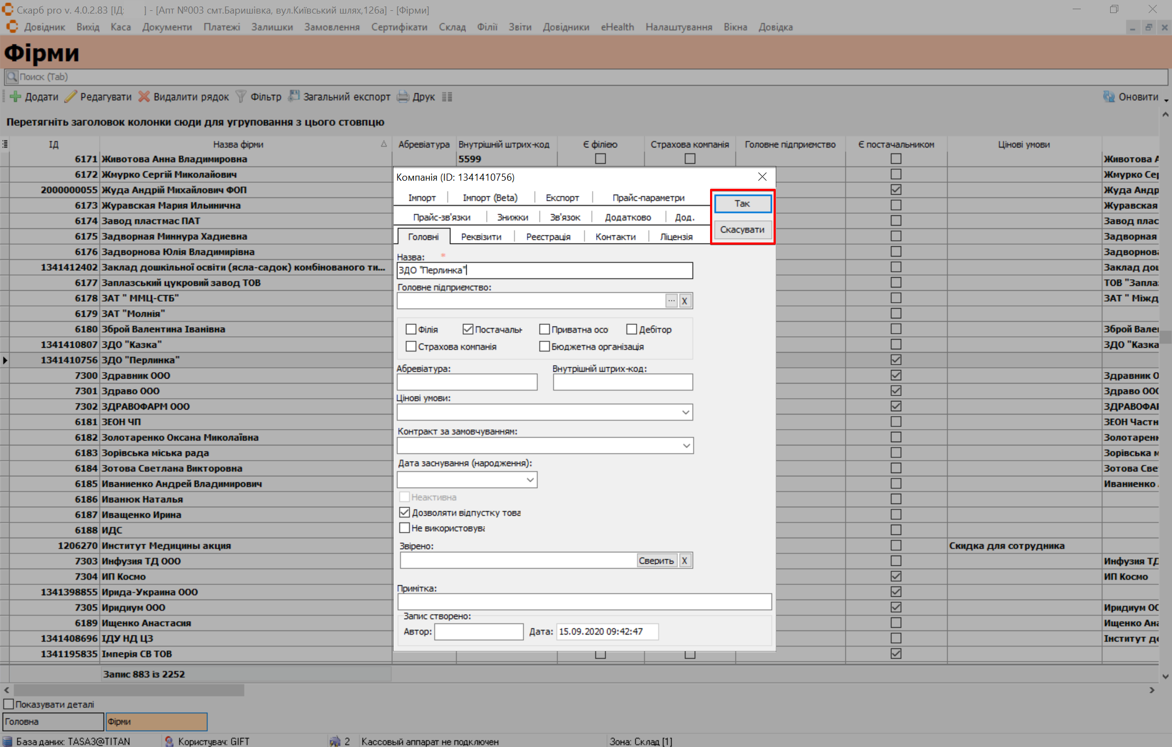Screen dimensions: 1172x747
Task: Enable the Філія checkbox
Action: 411,329
